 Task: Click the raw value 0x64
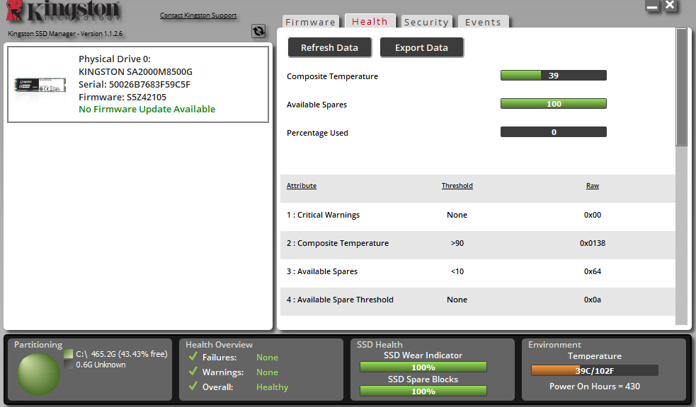coord(593,271)
